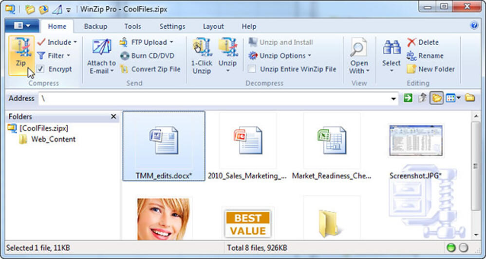Click the folder icon at right of Address bar
Screen dimensions: 486x259
pyautogui.click(x=470, y=98)
